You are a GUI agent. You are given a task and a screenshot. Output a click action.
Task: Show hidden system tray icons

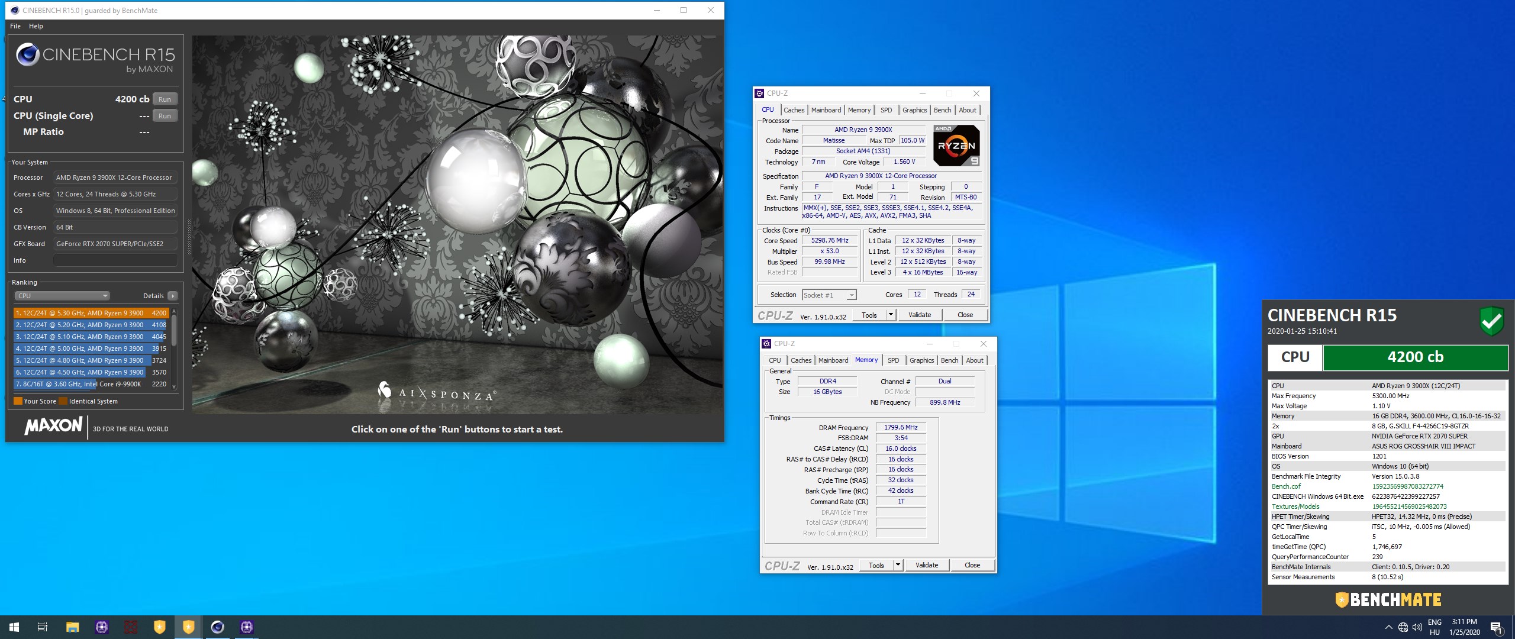[1388, 627]
